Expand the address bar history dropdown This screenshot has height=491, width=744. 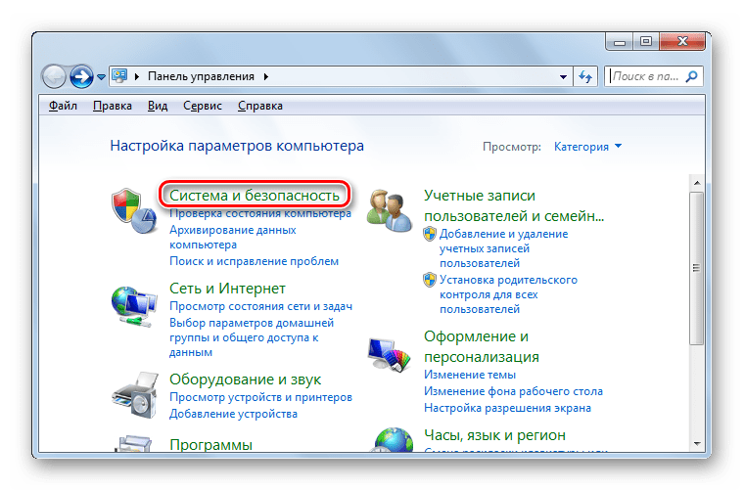click(563, 76)
